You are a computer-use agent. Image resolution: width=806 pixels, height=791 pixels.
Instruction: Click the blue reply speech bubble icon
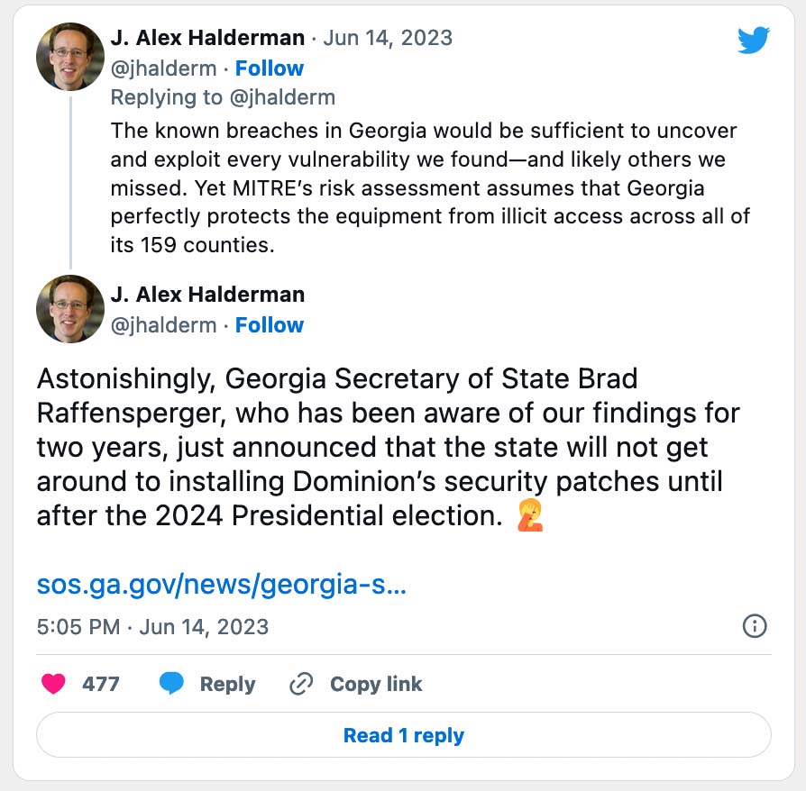coord(171,685)
